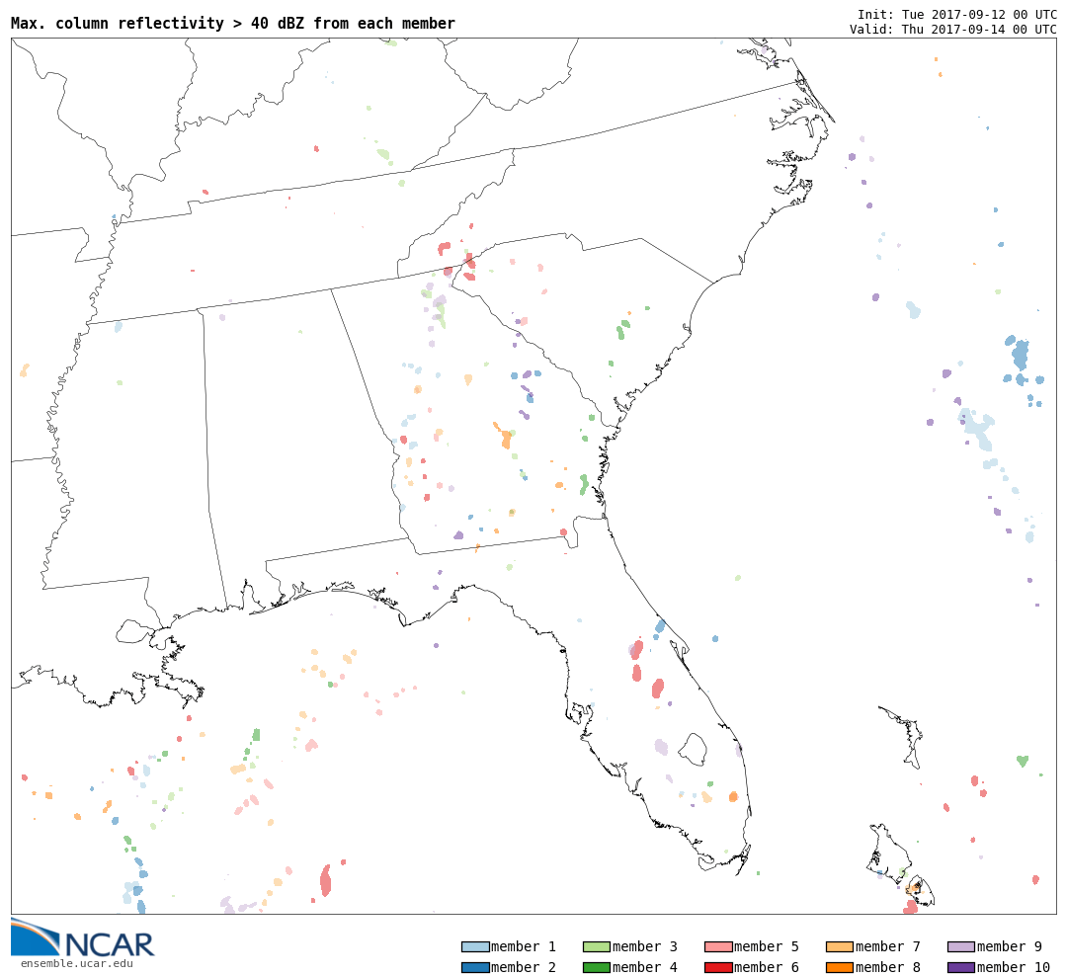
Task: Click the 'member 8' legend label
Action: (x=888, y=967)
